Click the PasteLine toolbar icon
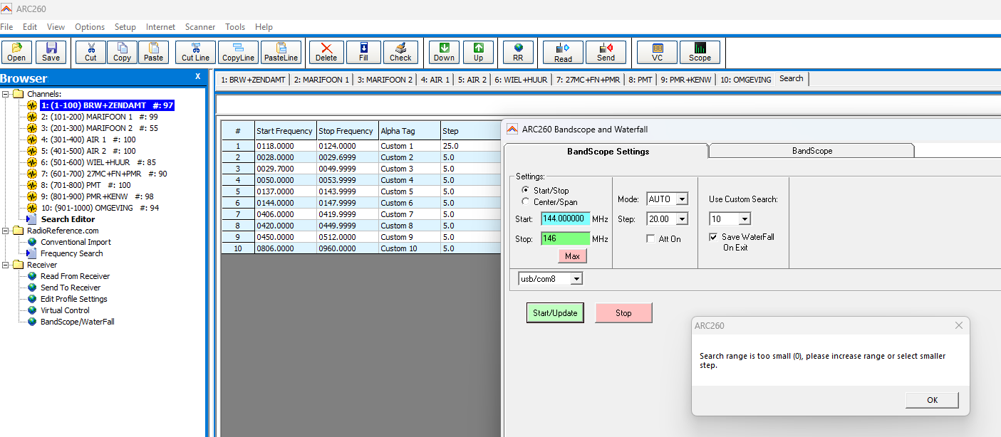 281,52
